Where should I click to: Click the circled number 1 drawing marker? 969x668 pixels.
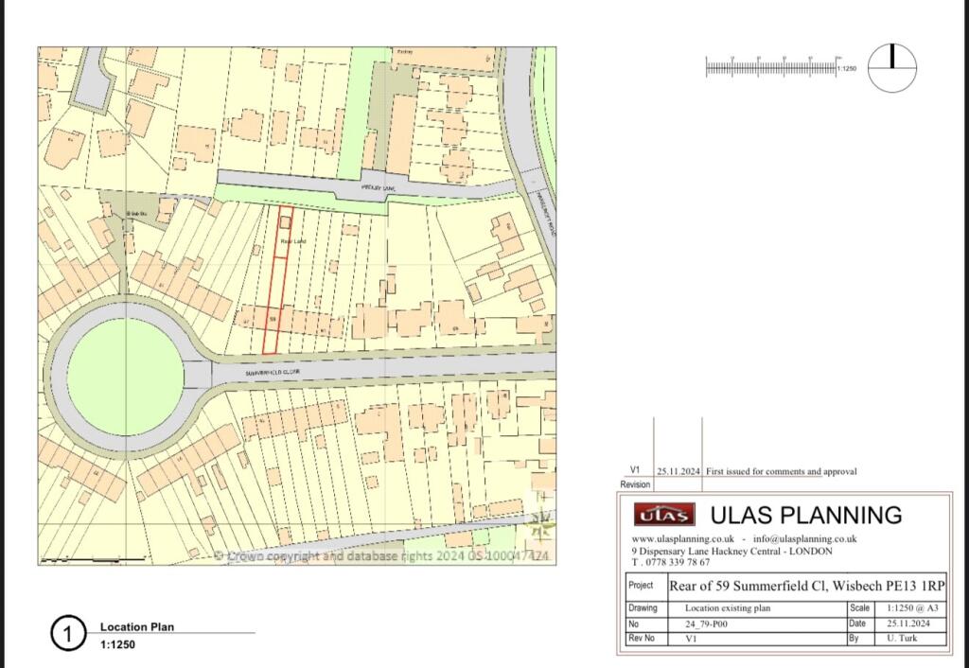click(68, 634)
